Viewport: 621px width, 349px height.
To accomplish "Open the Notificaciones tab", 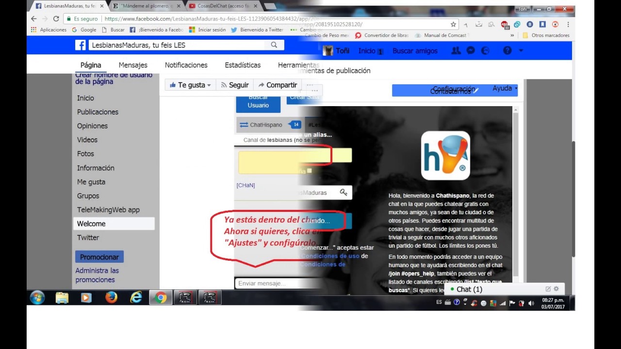I will click(x=186, y=65).
